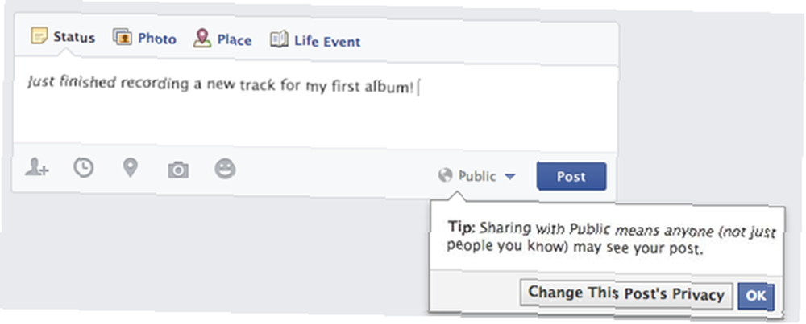Select the Status tab
This screenshot has width=806, height=324.
click(x=63, y=36)
